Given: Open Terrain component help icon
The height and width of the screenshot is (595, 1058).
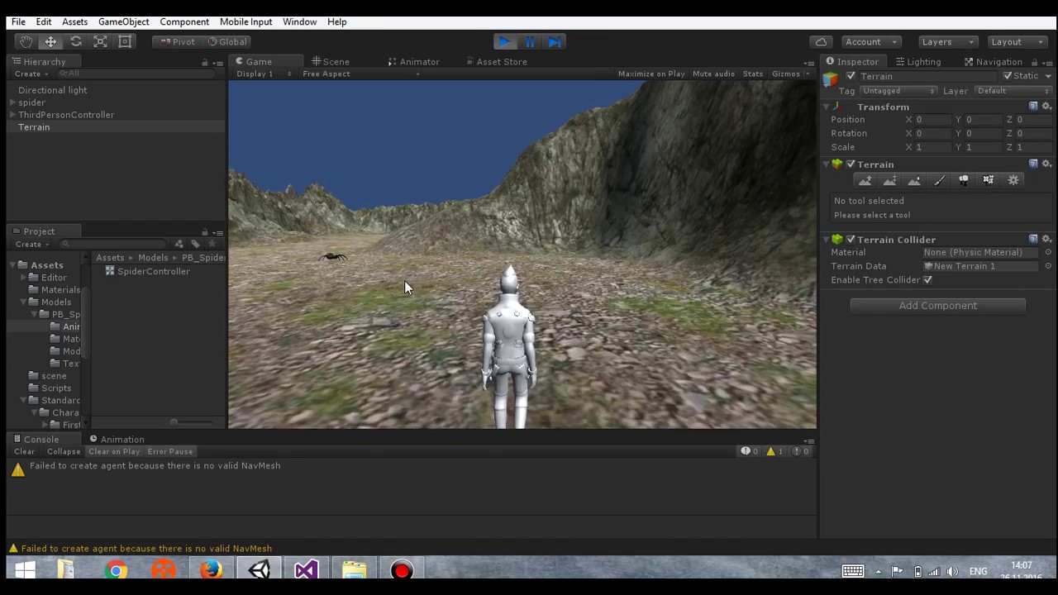Looking at the screenshot, I should pos(1033,164).
